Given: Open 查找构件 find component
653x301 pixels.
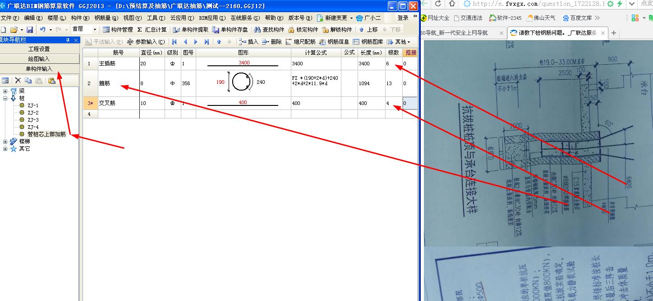Looking at the screenshot, I should (x=269, y=30).
